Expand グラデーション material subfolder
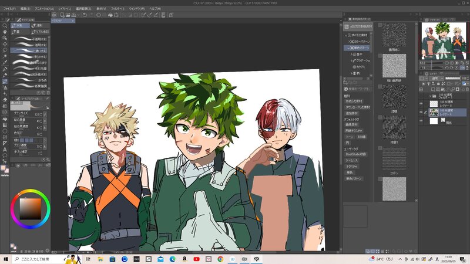 click(351, 60)
